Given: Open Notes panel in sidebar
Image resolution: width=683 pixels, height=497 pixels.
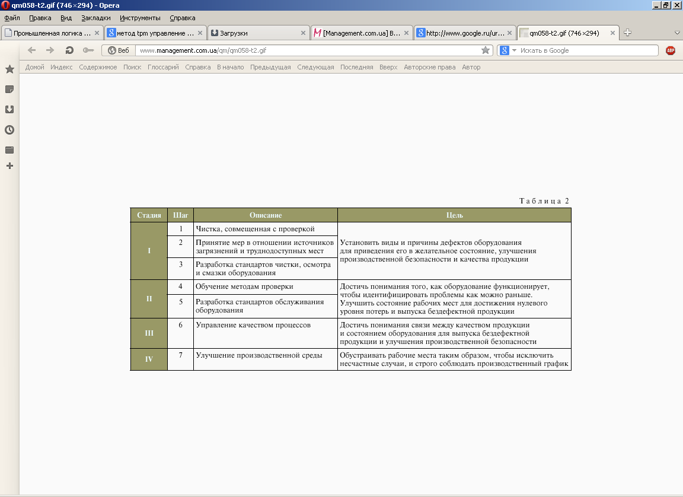Looking at the screenshot, I should tap(9, 90).
